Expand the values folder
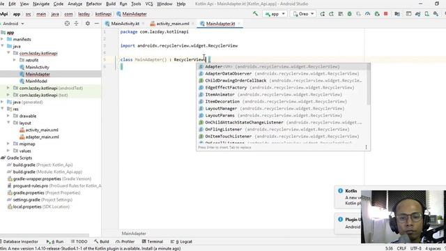 (8, 151)
